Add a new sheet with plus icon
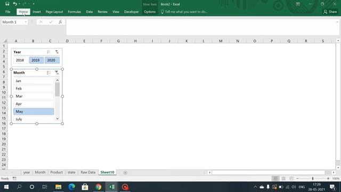This screenshot has width=341, height=192. [x=125, y=173]
